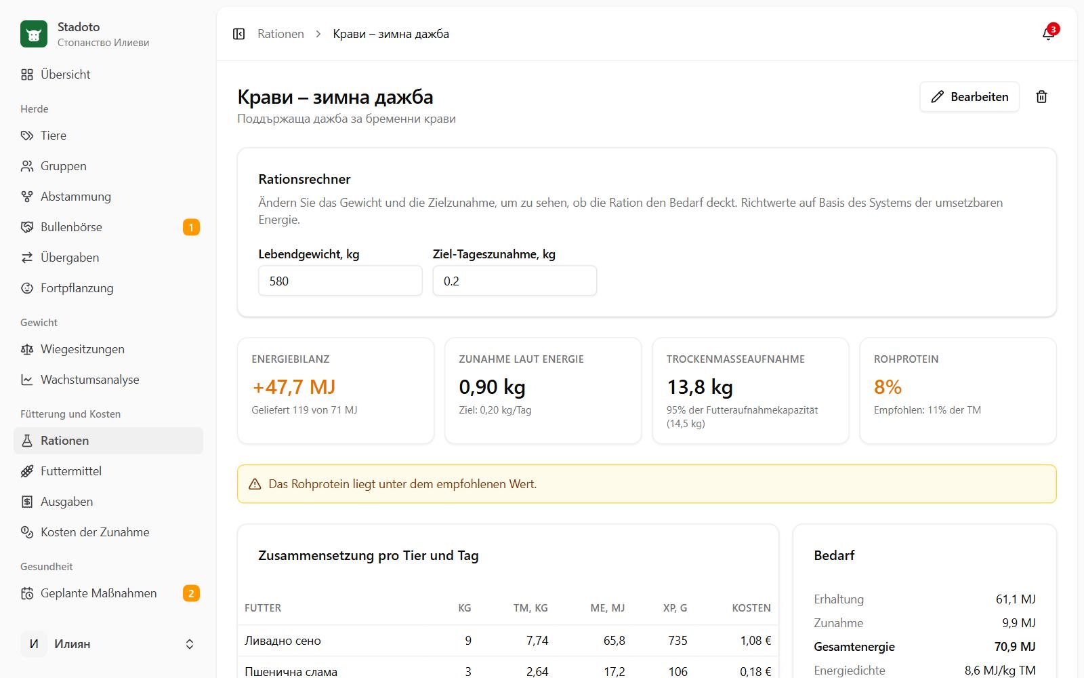Collapse the sidebar with the panel icon
The width and height of the screenshot is (1084, 678).
(238, 34)
